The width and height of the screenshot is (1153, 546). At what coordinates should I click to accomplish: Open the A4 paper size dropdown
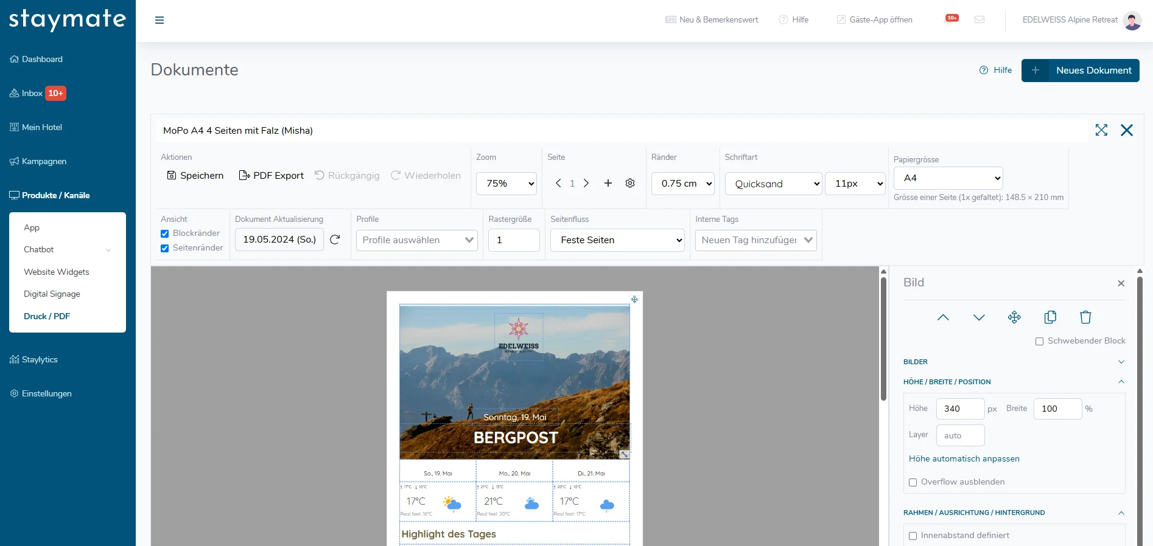point(948,178)
